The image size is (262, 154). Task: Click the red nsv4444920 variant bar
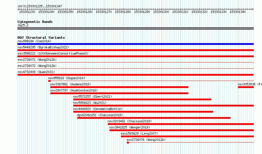click(143, 112)
